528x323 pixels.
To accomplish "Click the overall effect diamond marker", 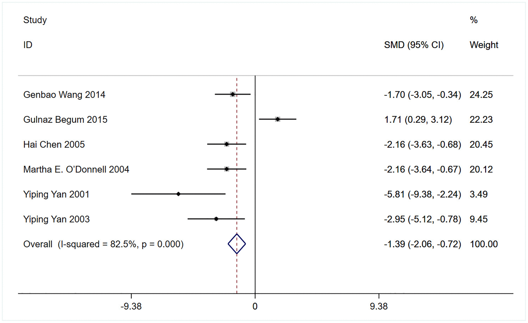I will [237, 244].
